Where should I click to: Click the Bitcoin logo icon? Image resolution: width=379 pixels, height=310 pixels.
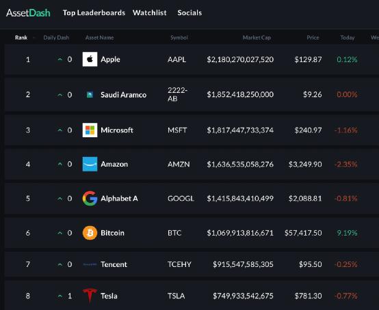pyautogui.click(x=90, y=233)
